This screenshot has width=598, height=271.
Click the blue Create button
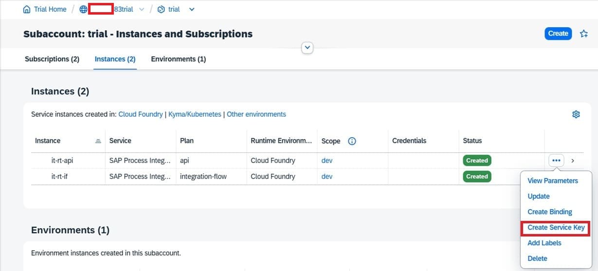click(558, 34)
